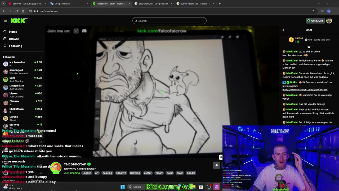The height and width of the screenshot is (191, 339).
Task: Click Darcss top gifter name in chat
Action: point(299,38)
